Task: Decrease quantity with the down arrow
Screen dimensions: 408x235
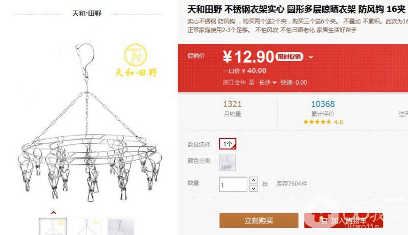Action: (x=253, y=188)
